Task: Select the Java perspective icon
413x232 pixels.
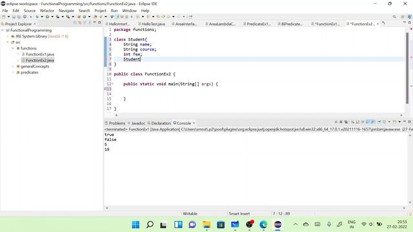Action: (x=410, y=17)
